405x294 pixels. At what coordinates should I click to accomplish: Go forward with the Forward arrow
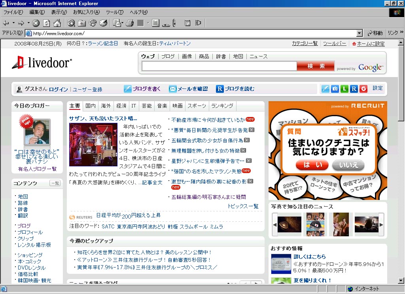[x=21, y=23]
